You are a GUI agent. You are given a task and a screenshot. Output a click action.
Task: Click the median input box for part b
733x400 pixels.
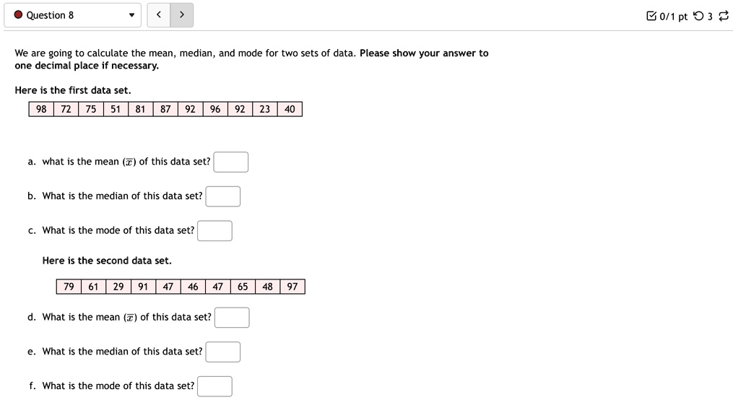[223, 196]
